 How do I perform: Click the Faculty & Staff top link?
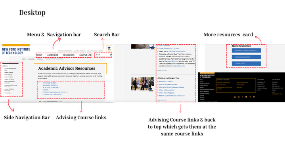coord(92,51)
